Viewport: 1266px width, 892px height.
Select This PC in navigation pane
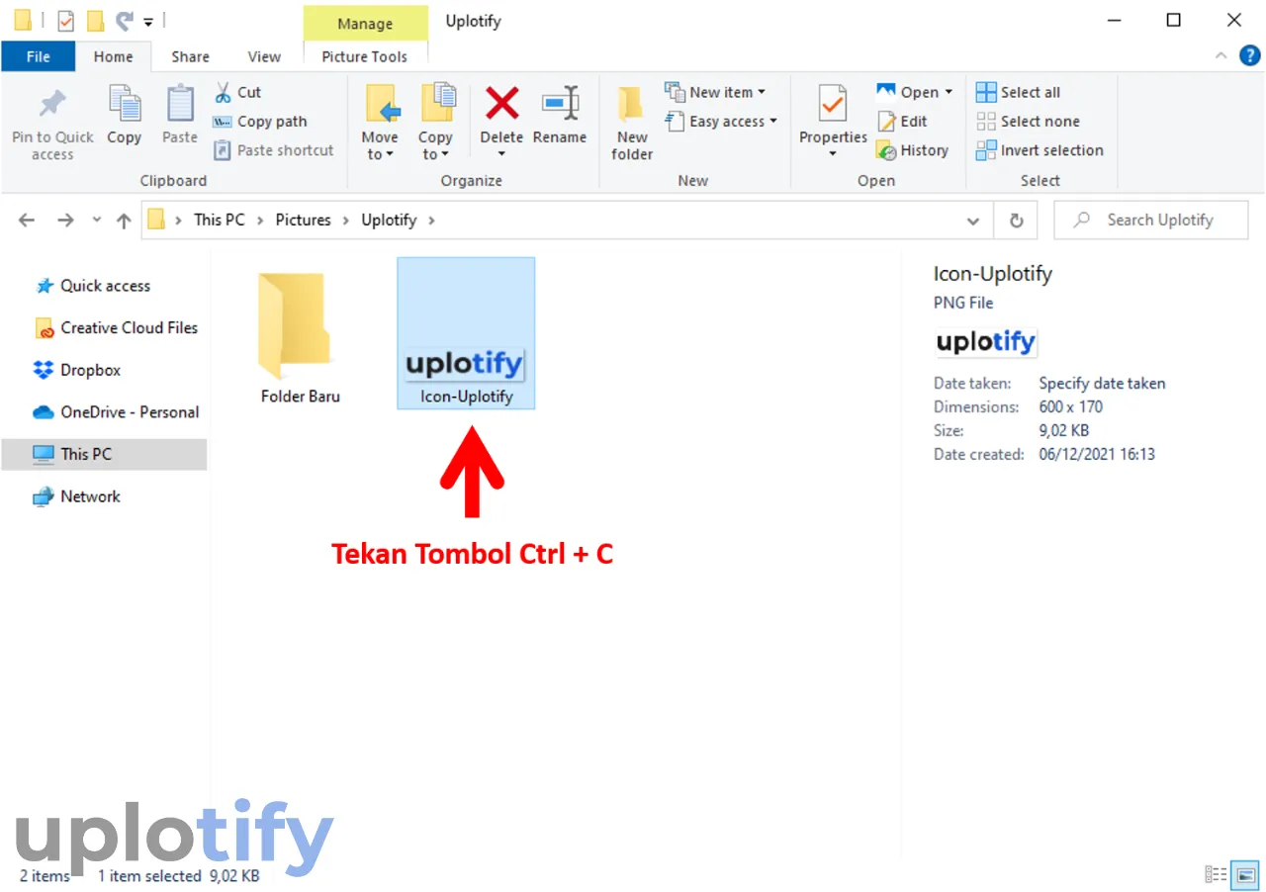pos(104,454)
